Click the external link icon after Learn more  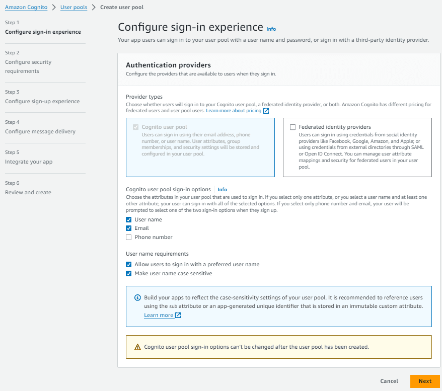178,315
